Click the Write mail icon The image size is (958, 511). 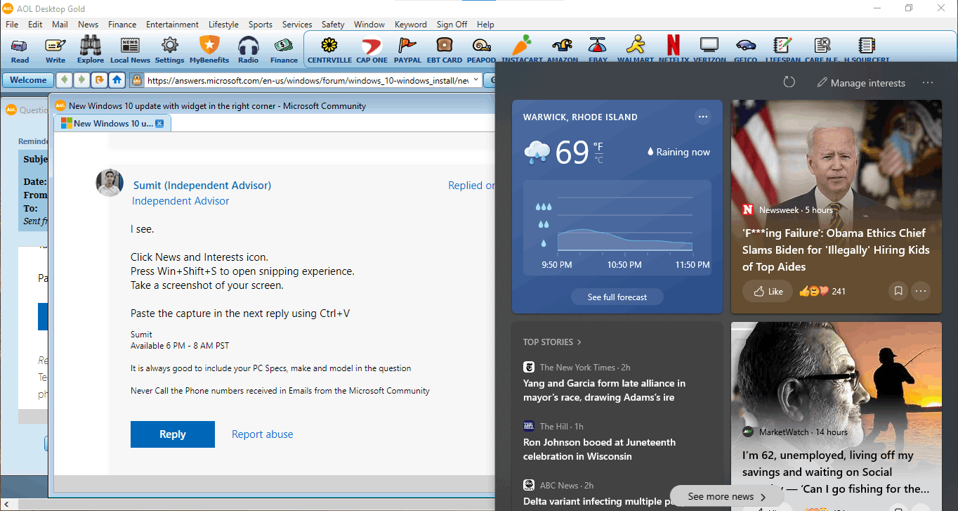click(55, 50)
